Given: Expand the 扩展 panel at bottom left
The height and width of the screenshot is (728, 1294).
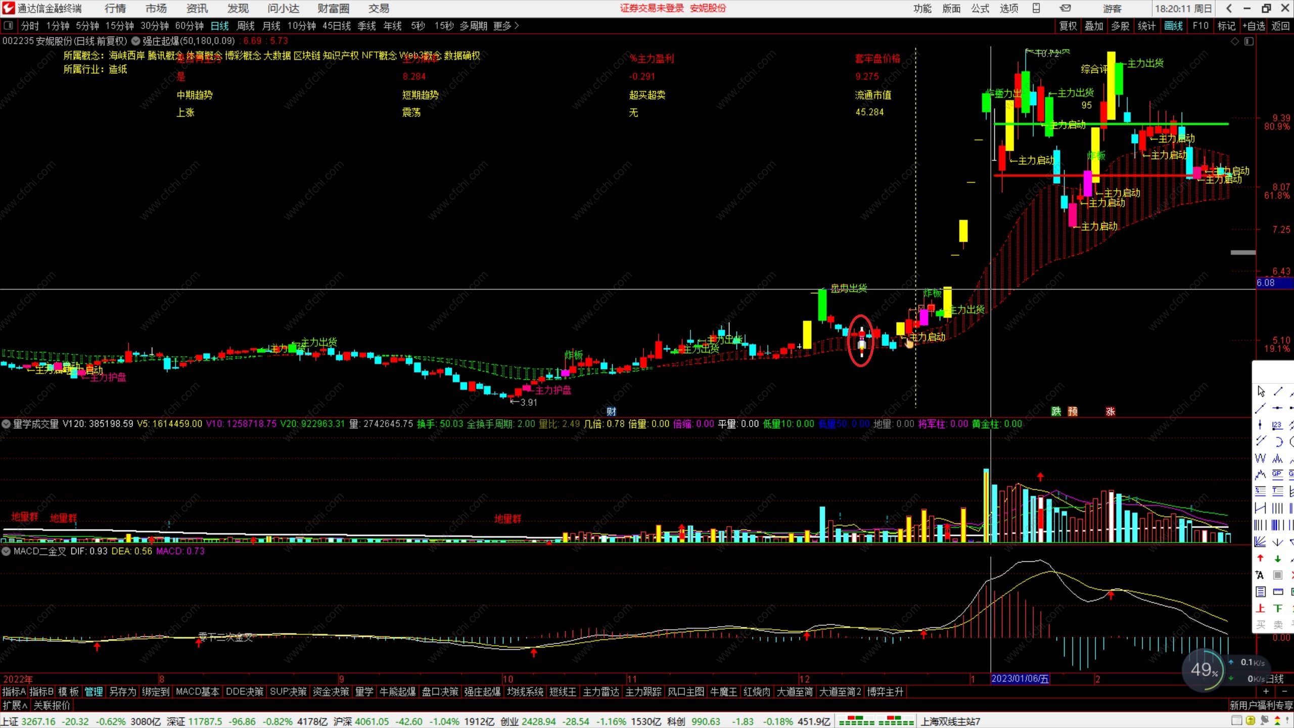Looking at the screenshot, I should 15,705.
